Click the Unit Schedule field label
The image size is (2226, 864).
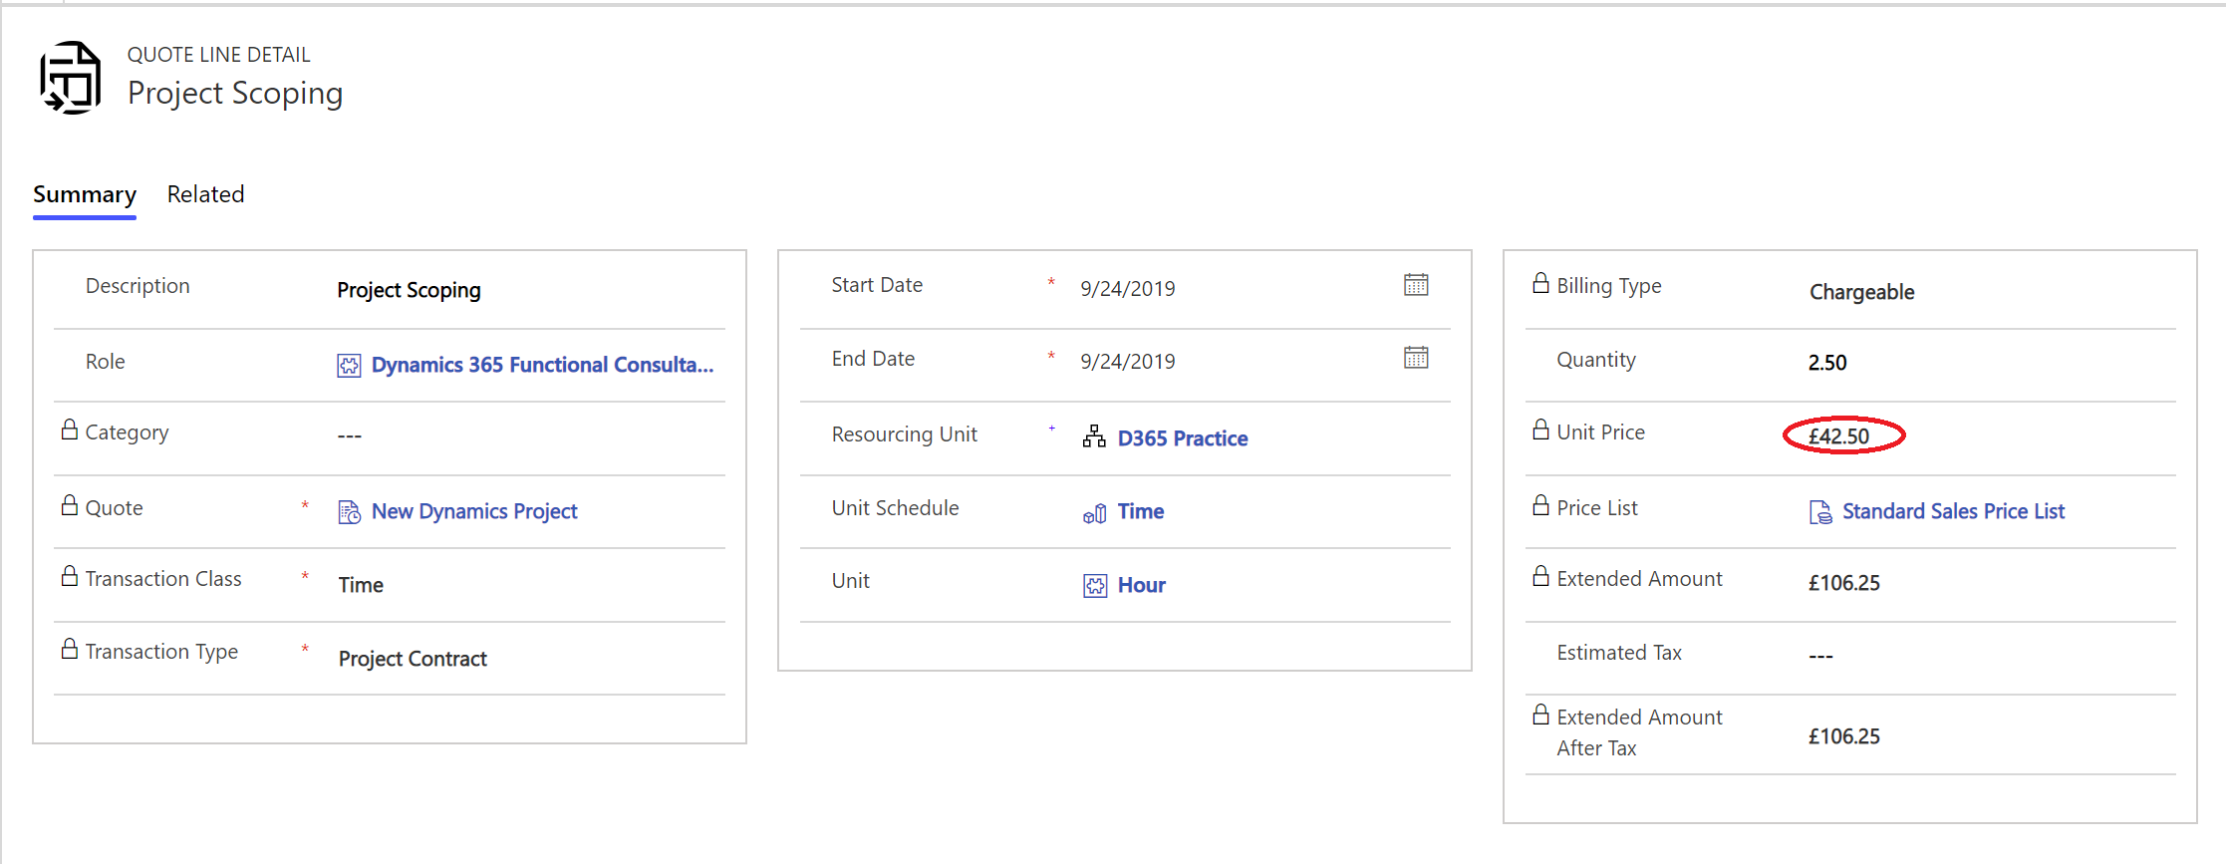pos(895,508)
